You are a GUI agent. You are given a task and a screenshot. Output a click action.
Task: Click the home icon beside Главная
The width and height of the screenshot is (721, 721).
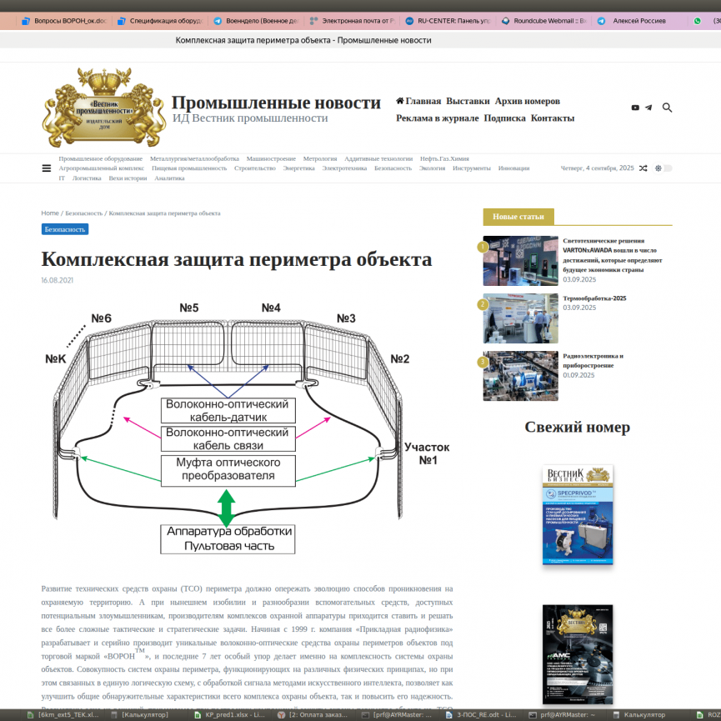click(x=400, y=101)
